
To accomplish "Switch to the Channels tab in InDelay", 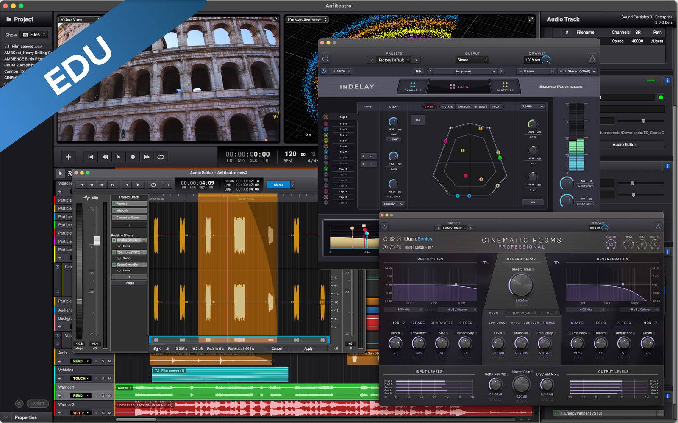I will point(412,86).
